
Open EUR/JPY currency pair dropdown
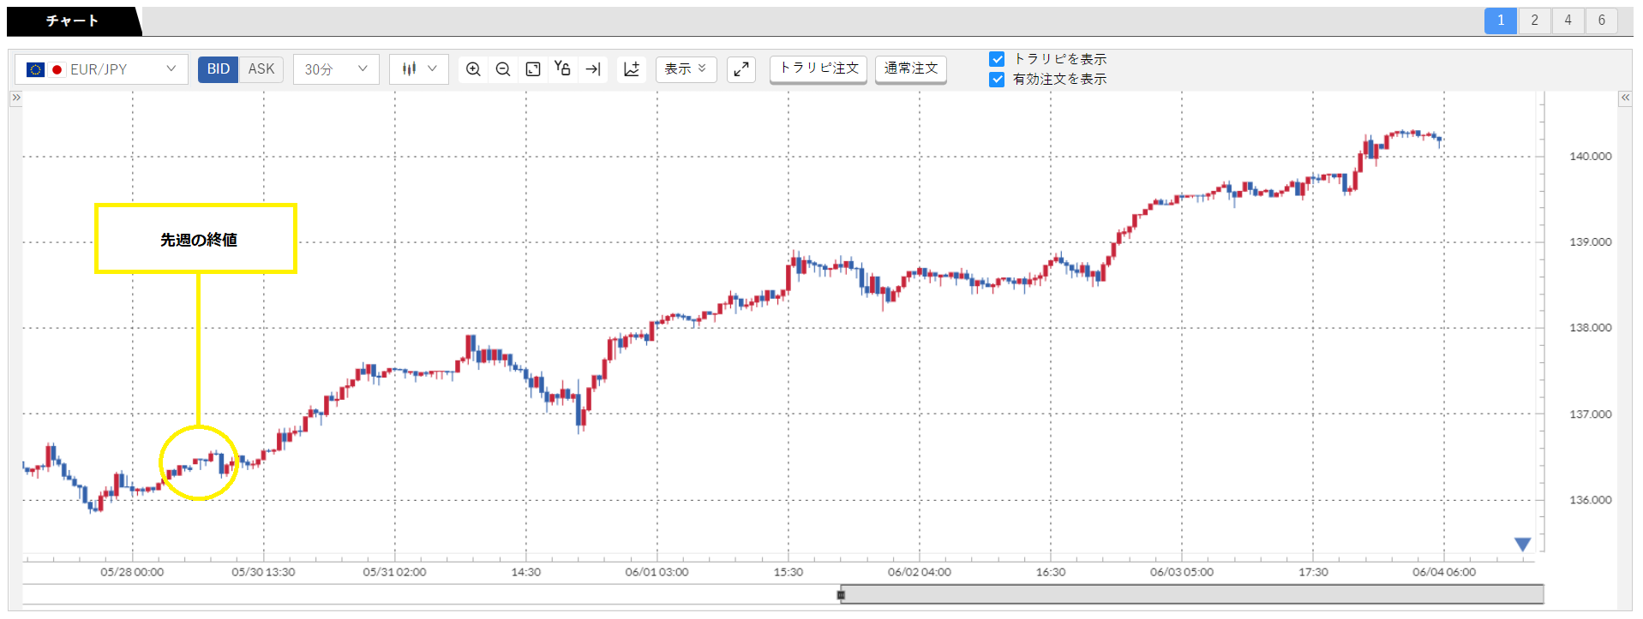101,69
